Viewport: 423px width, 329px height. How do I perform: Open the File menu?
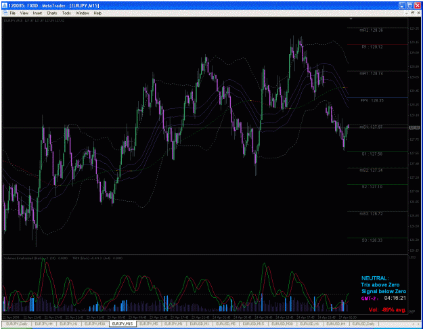[x=13, y=13]
